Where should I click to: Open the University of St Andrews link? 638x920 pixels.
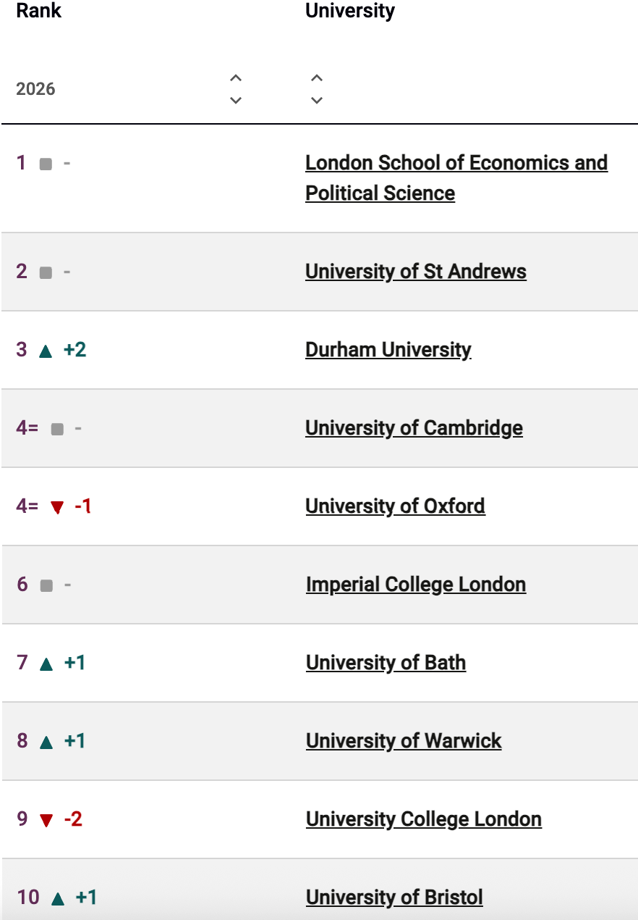415,272
